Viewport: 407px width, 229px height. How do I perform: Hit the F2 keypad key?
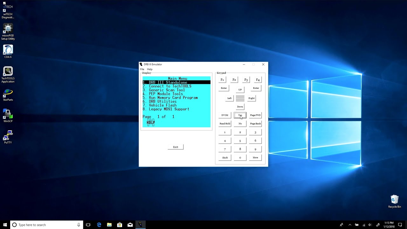[x=234, y=80]
